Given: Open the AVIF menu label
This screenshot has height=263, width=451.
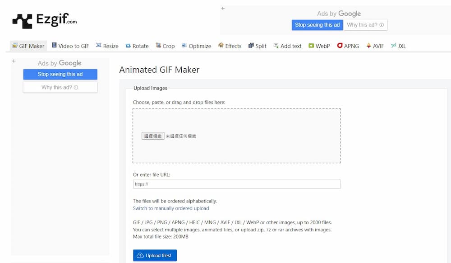Looking at the screenshot, I should 378,46.
